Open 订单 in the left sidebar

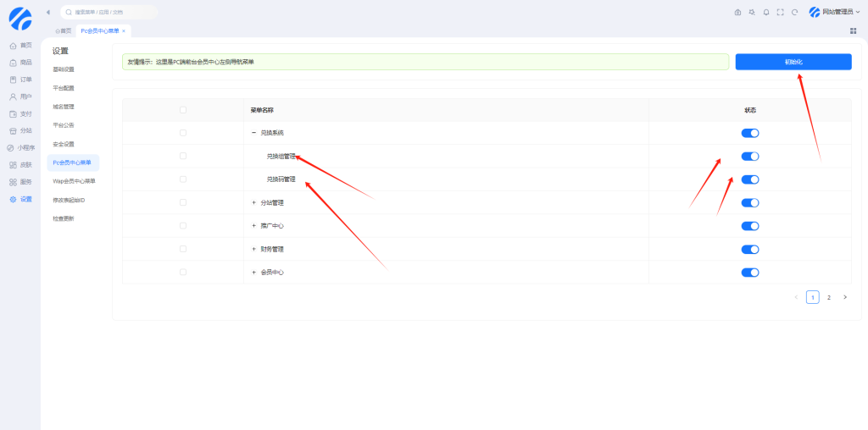pyautogui.click(x=20, y=80)
